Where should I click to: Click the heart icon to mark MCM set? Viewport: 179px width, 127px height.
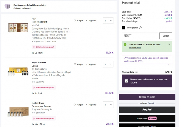[75, 21]
